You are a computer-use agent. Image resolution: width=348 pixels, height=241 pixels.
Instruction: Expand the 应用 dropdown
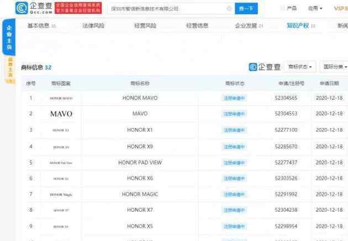(x=315, y=8)
